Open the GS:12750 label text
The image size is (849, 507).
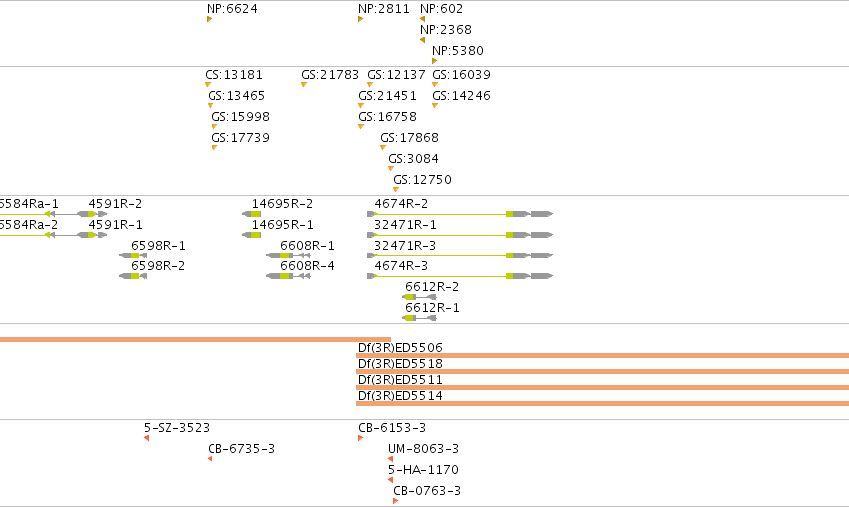coord(422,180)
